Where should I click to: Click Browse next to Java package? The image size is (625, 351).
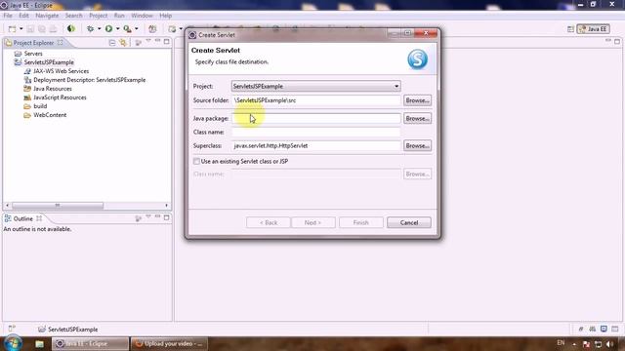pos(417,118)
